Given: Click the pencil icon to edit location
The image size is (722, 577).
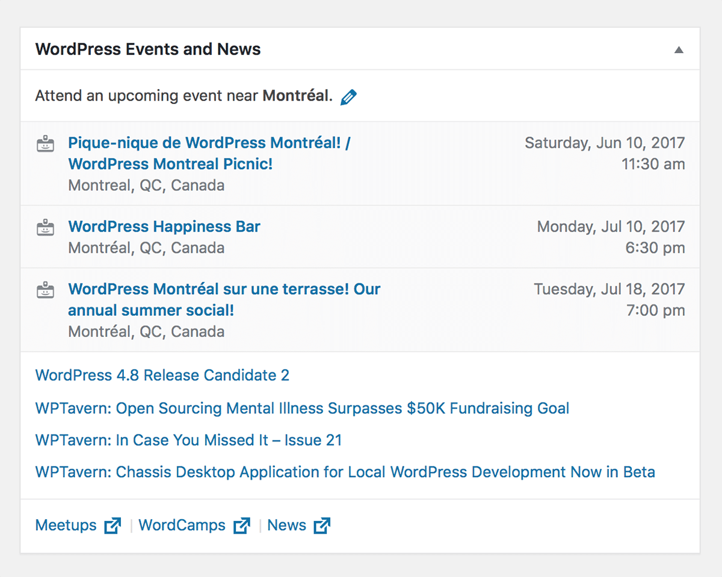Looking at the screenshot, I should (x=348, y=97).
